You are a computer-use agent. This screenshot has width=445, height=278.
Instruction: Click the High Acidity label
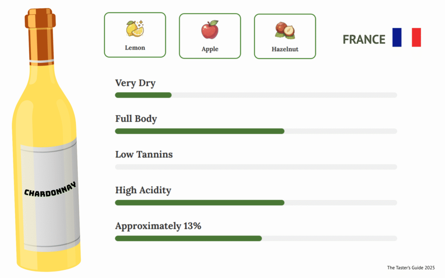tap(143, 190)
